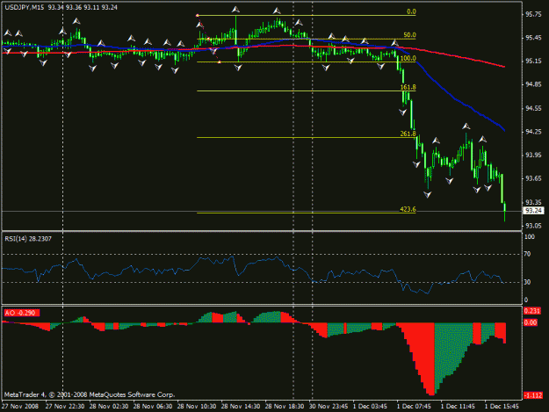The width and height of the screenshot is (549, 412).
Task: Click the 93.35 price scale label
Action: pyautogui.click(x=533, y=202)
